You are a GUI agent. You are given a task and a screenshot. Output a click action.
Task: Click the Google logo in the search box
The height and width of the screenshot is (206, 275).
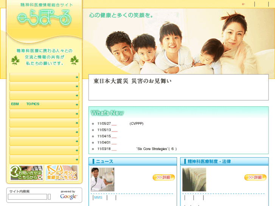pyautogui.click(x=68, y=196)
